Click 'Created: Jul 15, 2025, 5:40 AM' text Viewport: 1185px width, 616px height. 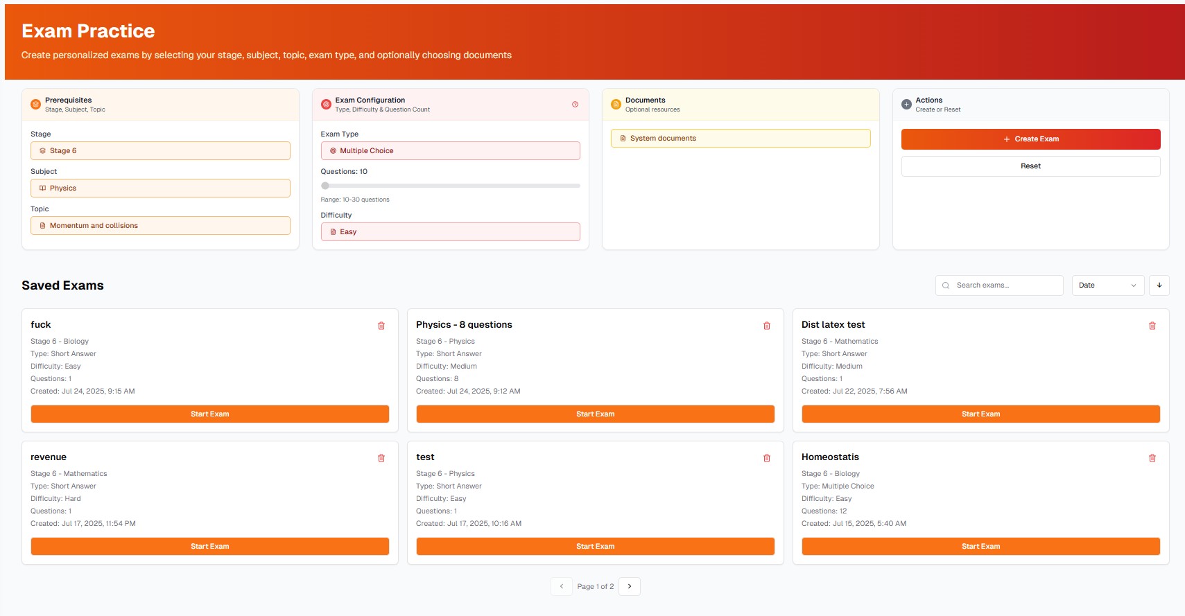[x=854, y=524]
